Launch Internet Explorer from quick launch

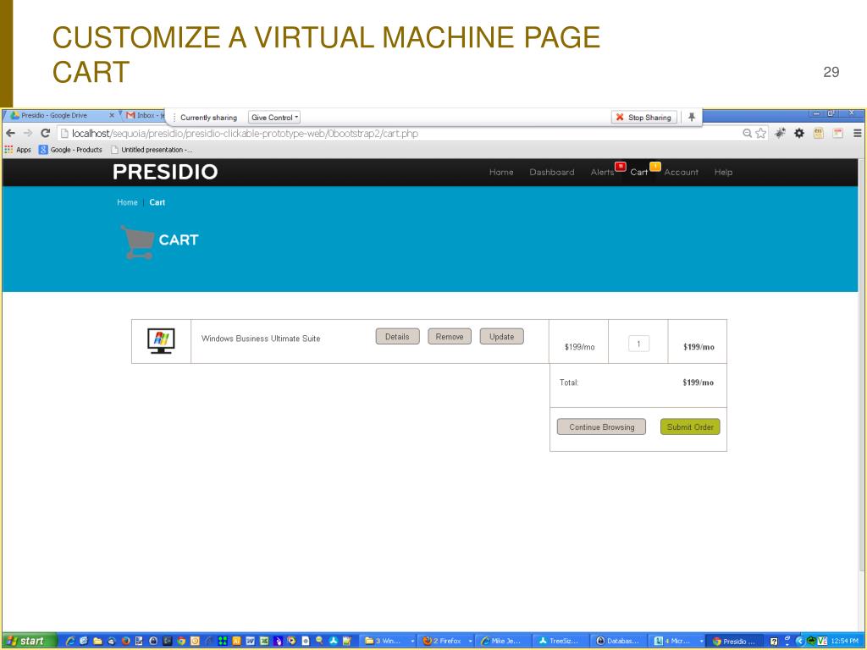[x=70, y=642]
